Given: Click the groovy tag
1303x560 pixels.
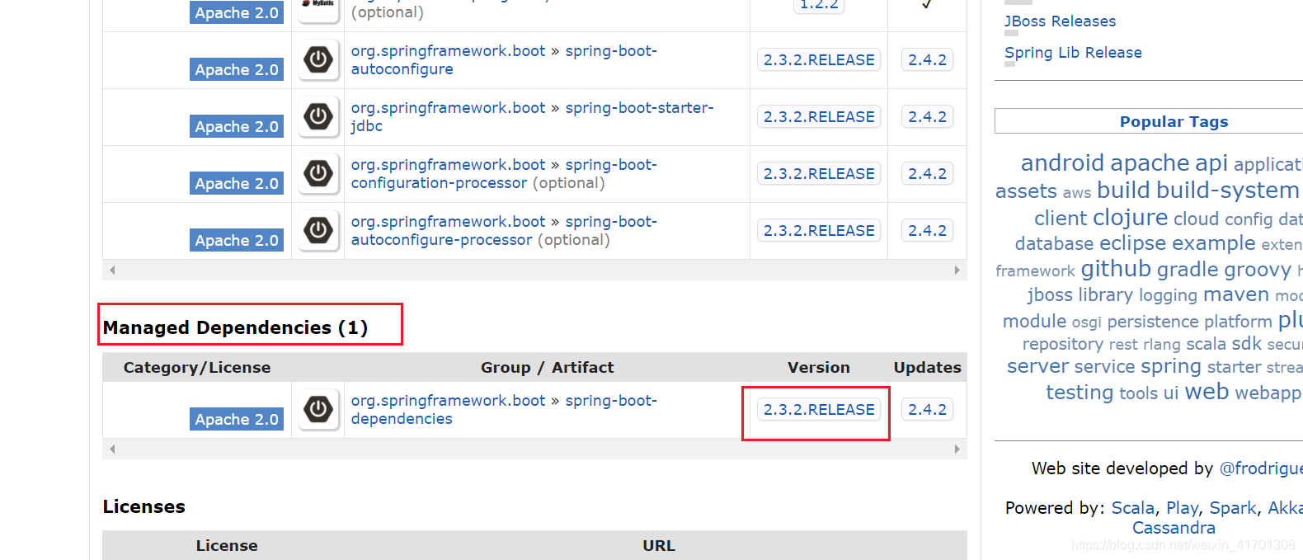Looking at the screenshot, I should [x=1258, y=270].
